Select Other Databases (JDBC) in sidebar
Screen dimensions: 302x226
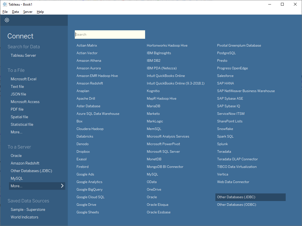tap(31, 171)
